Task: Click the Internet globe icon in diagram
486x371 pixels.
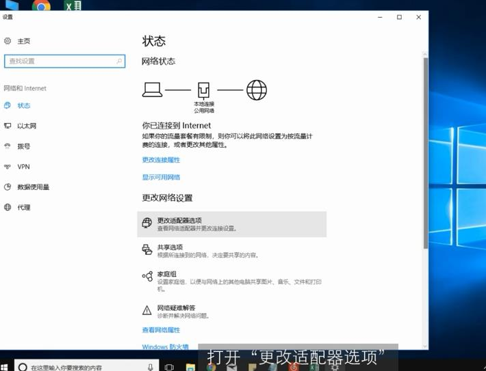Action: point(257,90)
